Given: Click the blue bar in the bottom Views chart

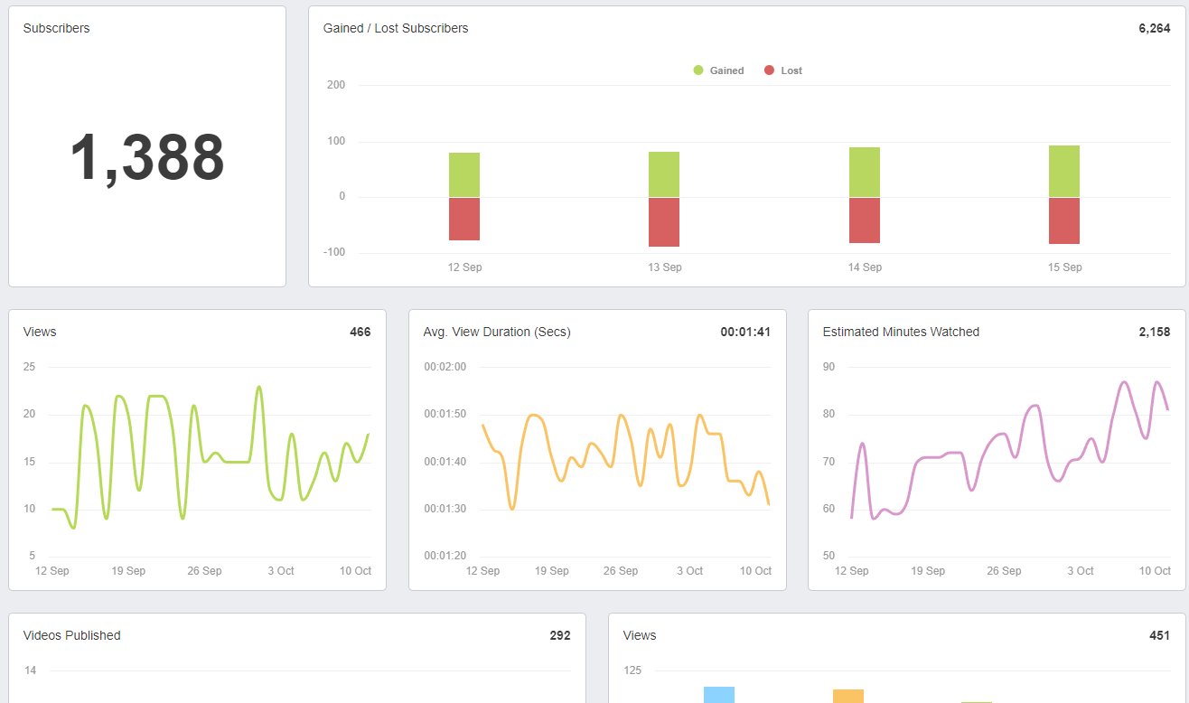Looking at the screenshot, I should pyautogui.click(x=718, y=695).
